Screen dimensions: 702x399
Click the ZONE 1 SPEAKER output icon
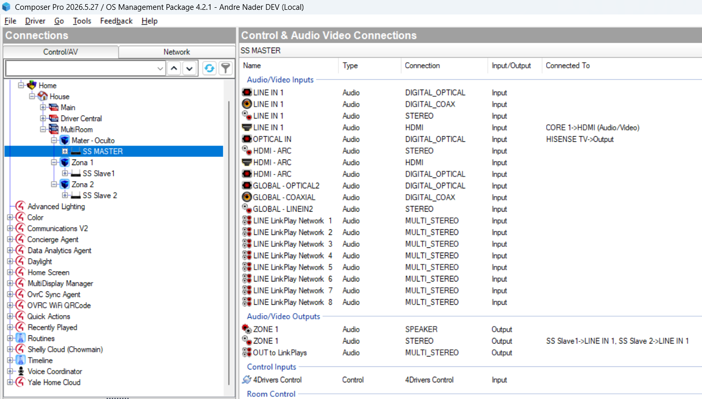[247, 329]
